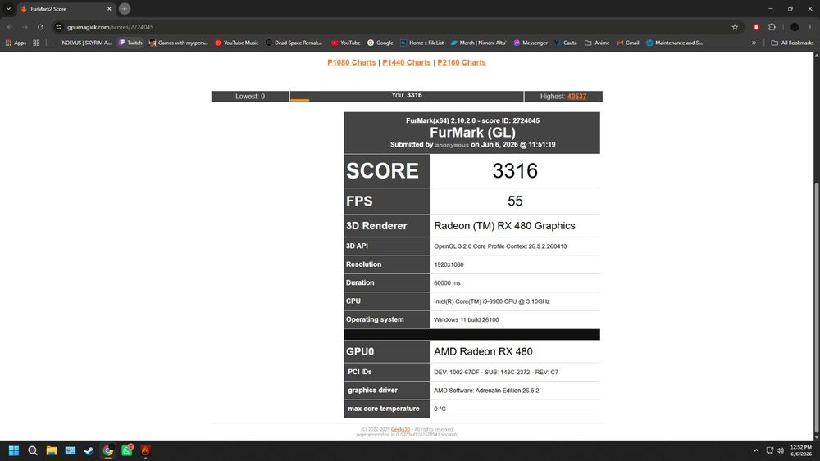Bookmark this page with the star
This screenshot has width=820, height=461.
pos(735,27)
